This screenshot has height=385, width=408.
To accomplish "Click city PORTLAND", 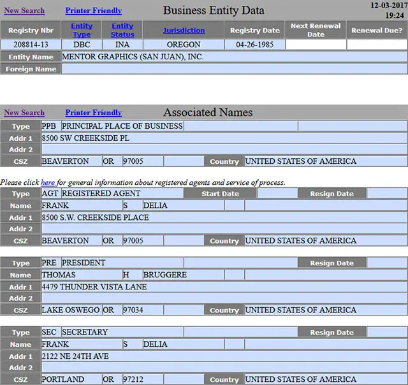I will coord(62,379).
